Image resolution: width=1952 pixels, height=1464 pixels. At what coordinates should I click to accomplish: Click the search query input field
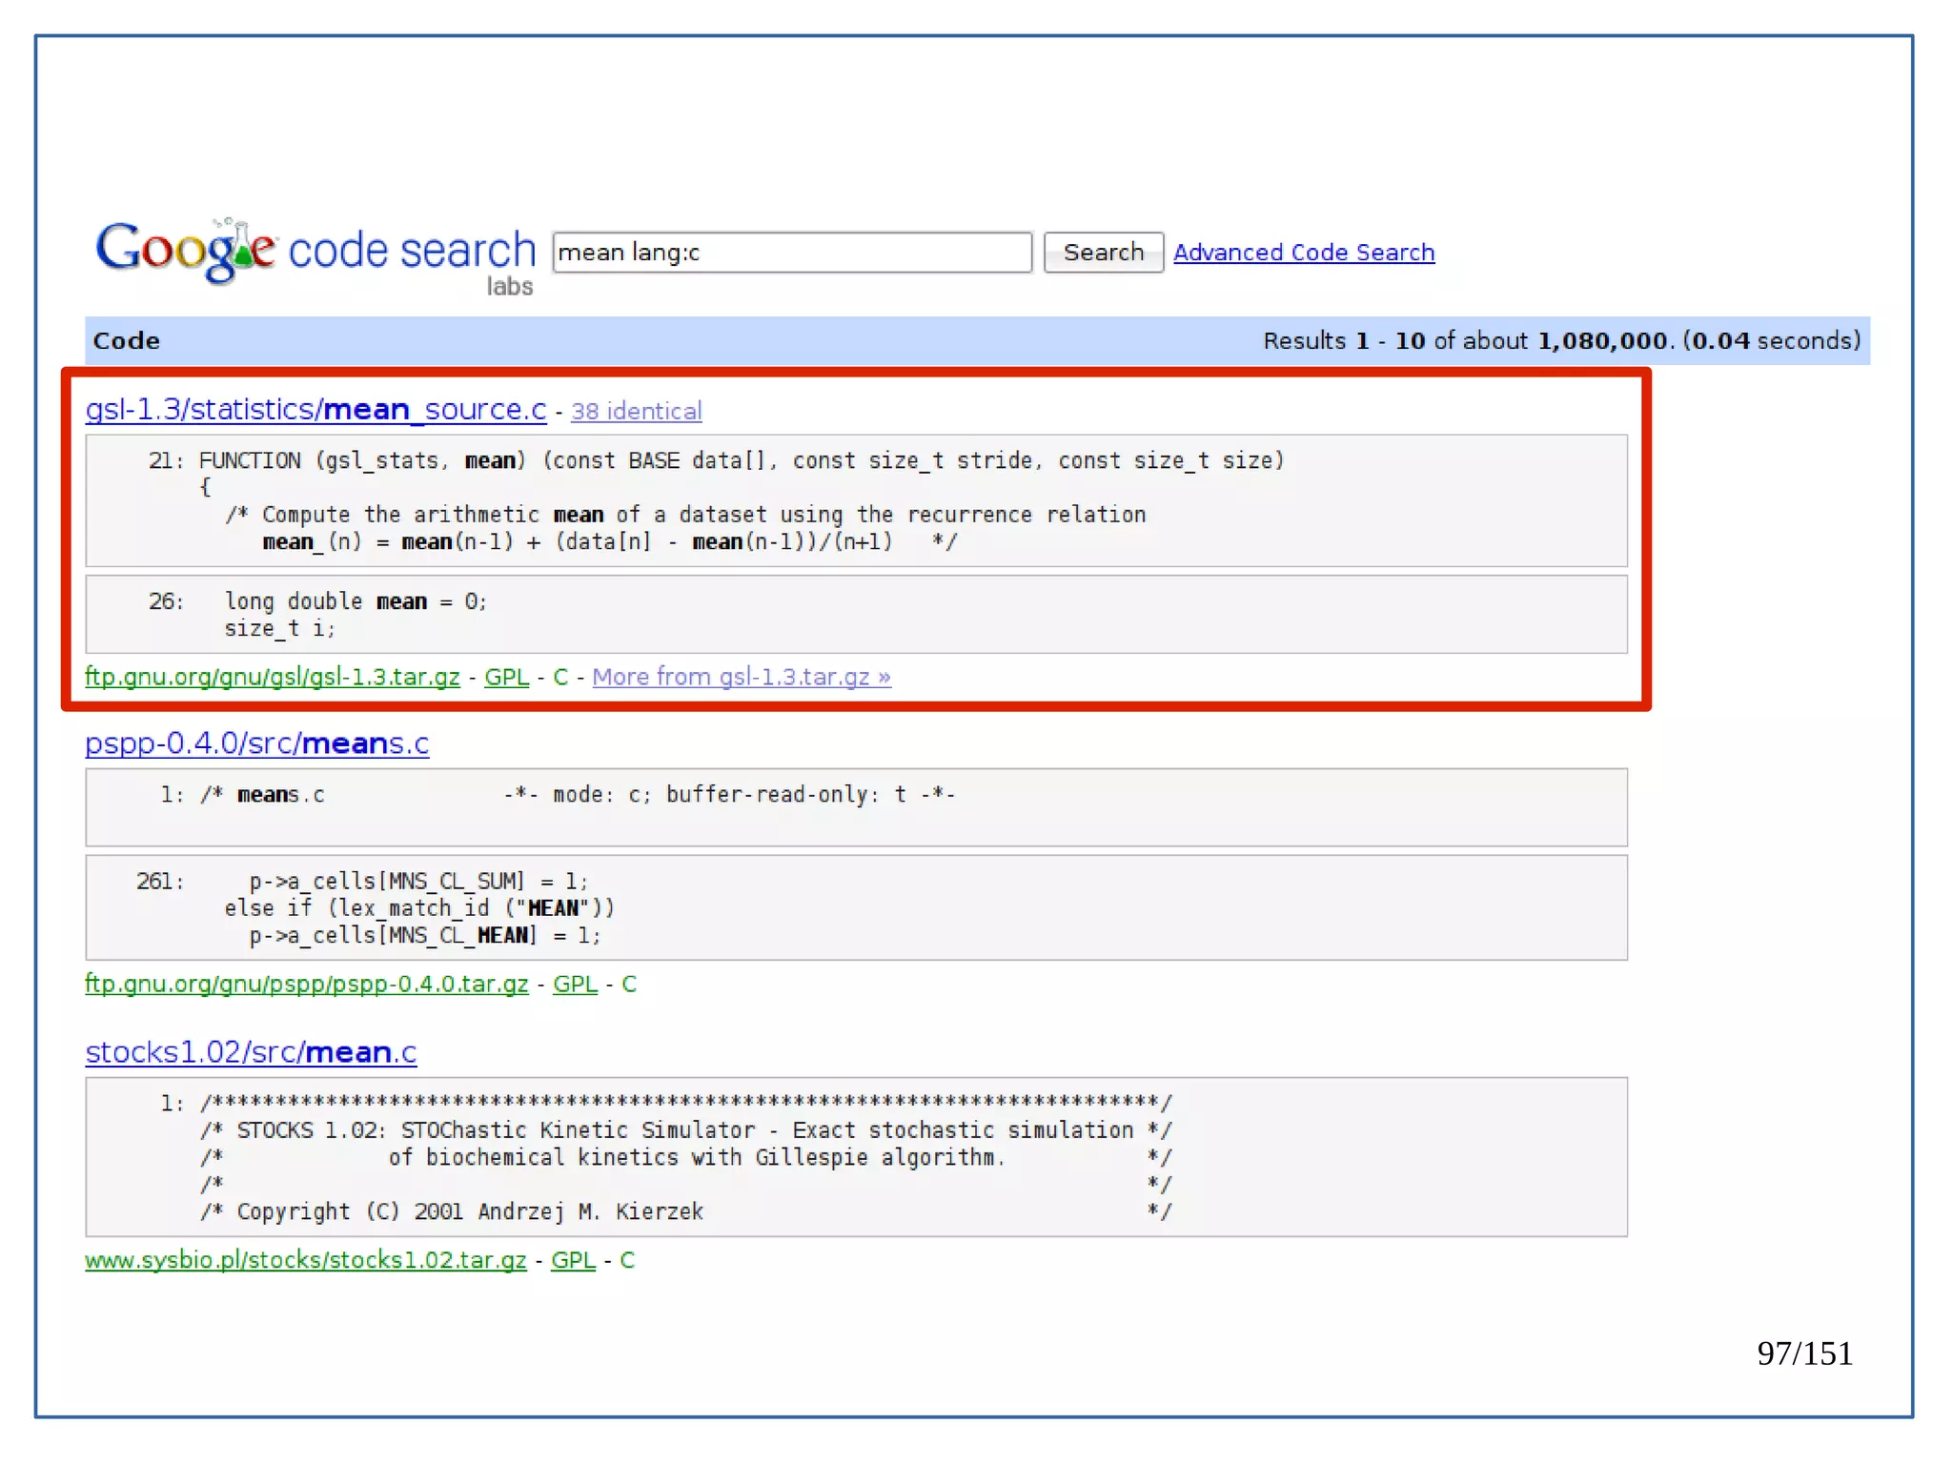[791, 253]
